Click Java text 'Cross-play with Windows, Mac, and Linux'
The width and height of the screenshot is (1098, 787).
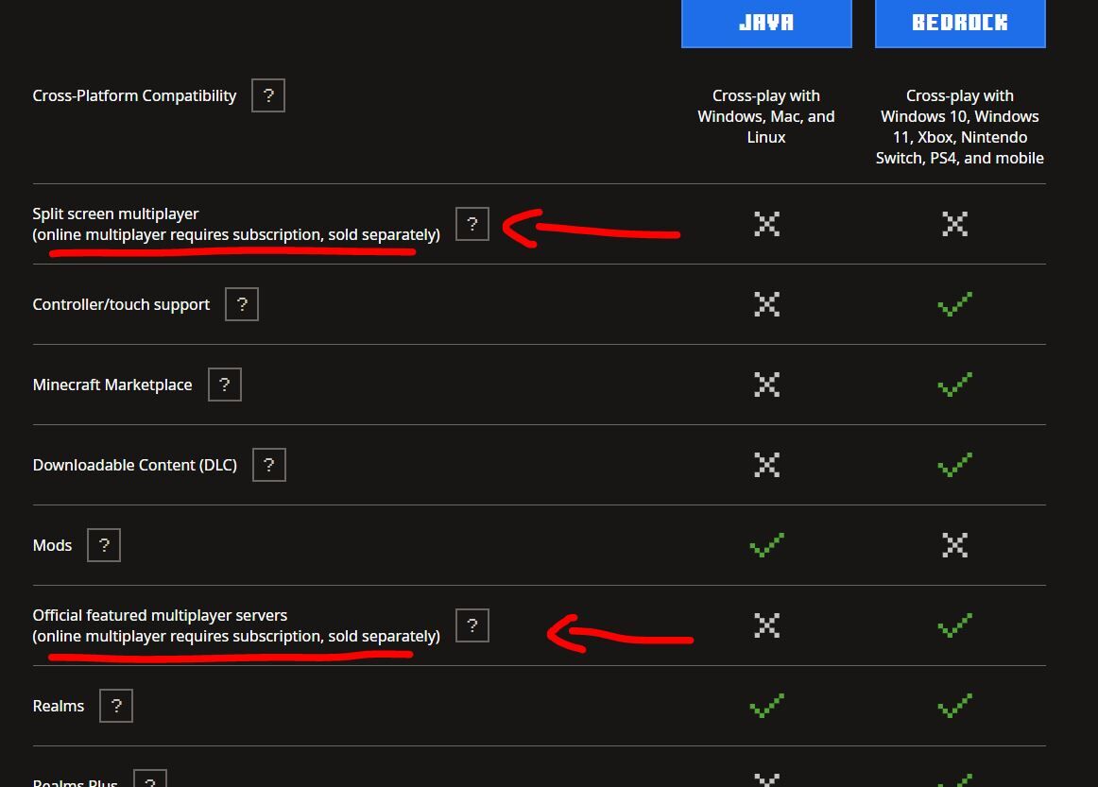coord(766,116)
